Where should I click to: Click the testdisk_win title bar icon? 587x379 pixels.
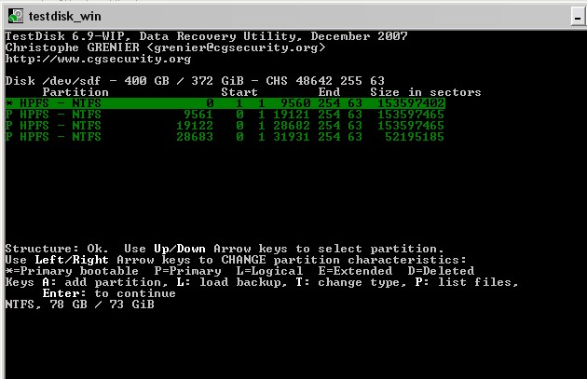(16, 16)
